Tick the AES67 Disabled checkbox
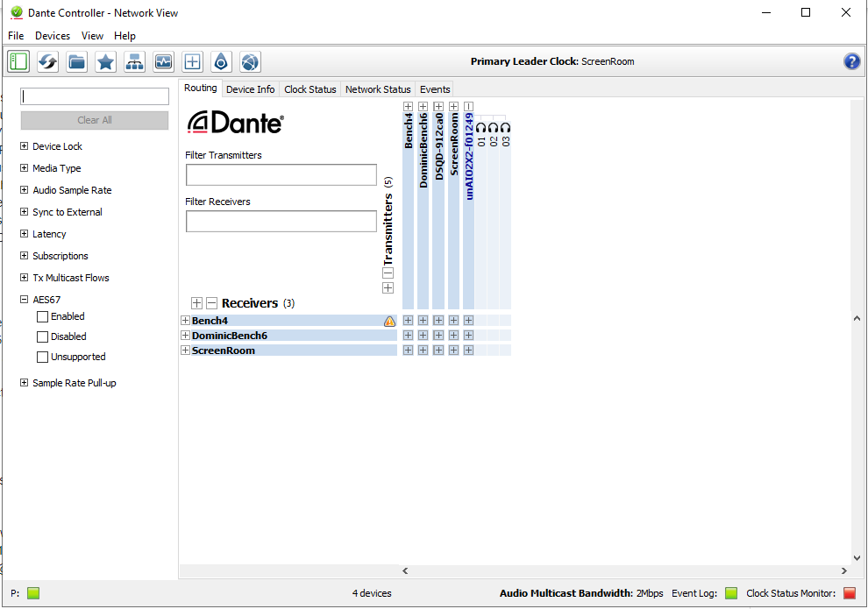Image resolution: width=868 pixels, height=609 pixels. coord(42,337)
